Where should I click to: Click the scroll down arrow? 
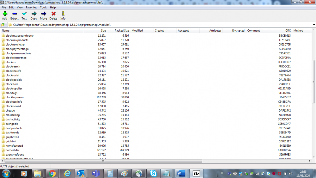[x=313, y=157]
